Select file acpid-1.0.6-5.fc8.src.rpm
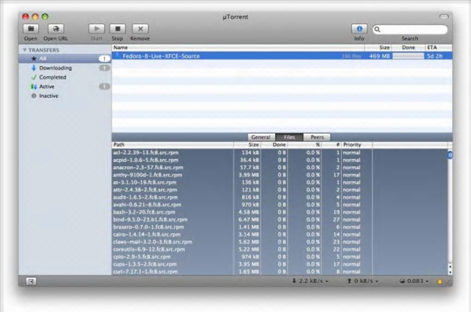 pyautogui.click(x=145, y=160)
